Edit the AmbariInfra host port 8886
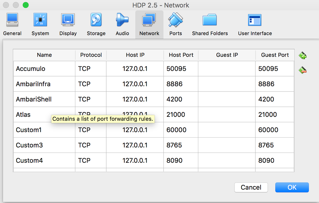Viewport: 319px width, 203px height. 181,84
